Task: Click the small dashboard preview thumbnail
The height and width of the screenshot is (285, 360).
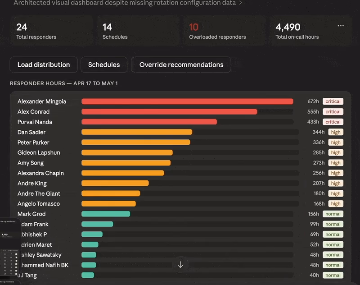Action: (x=9, y=247)
